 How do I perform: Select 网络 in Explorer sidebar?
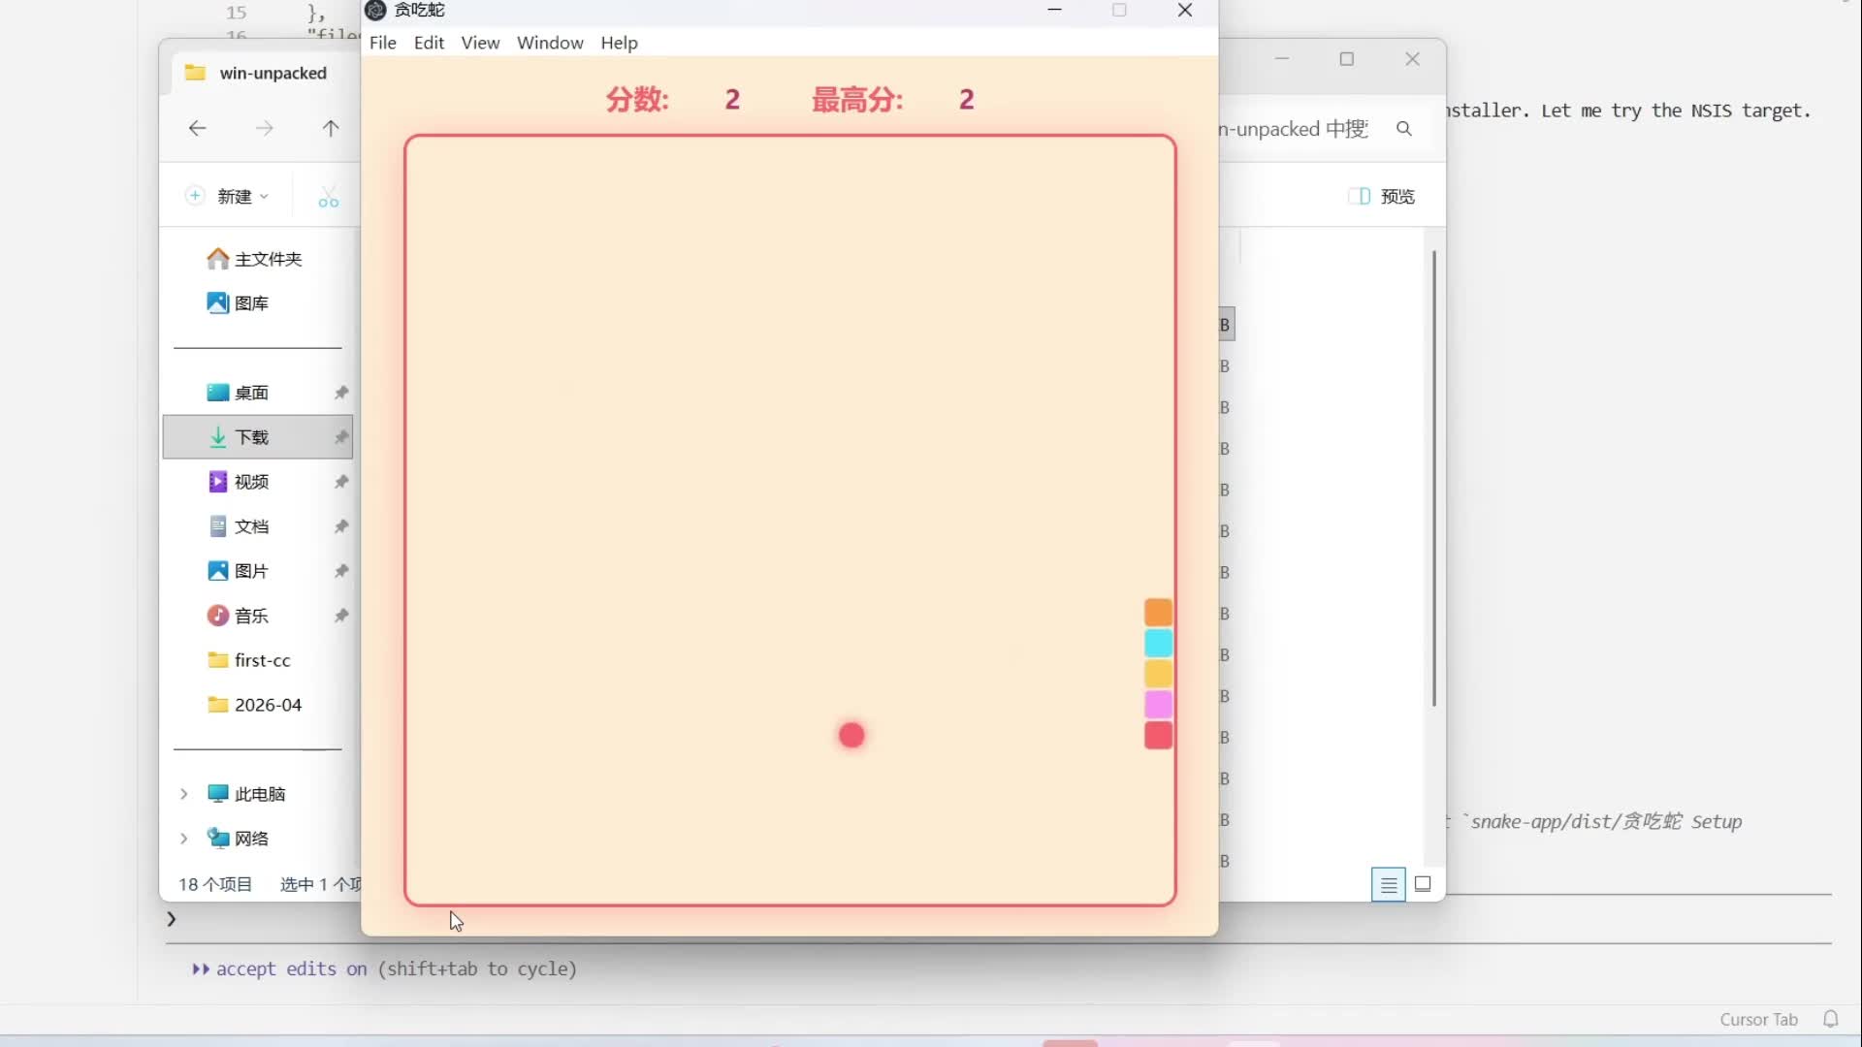[239, 839]
